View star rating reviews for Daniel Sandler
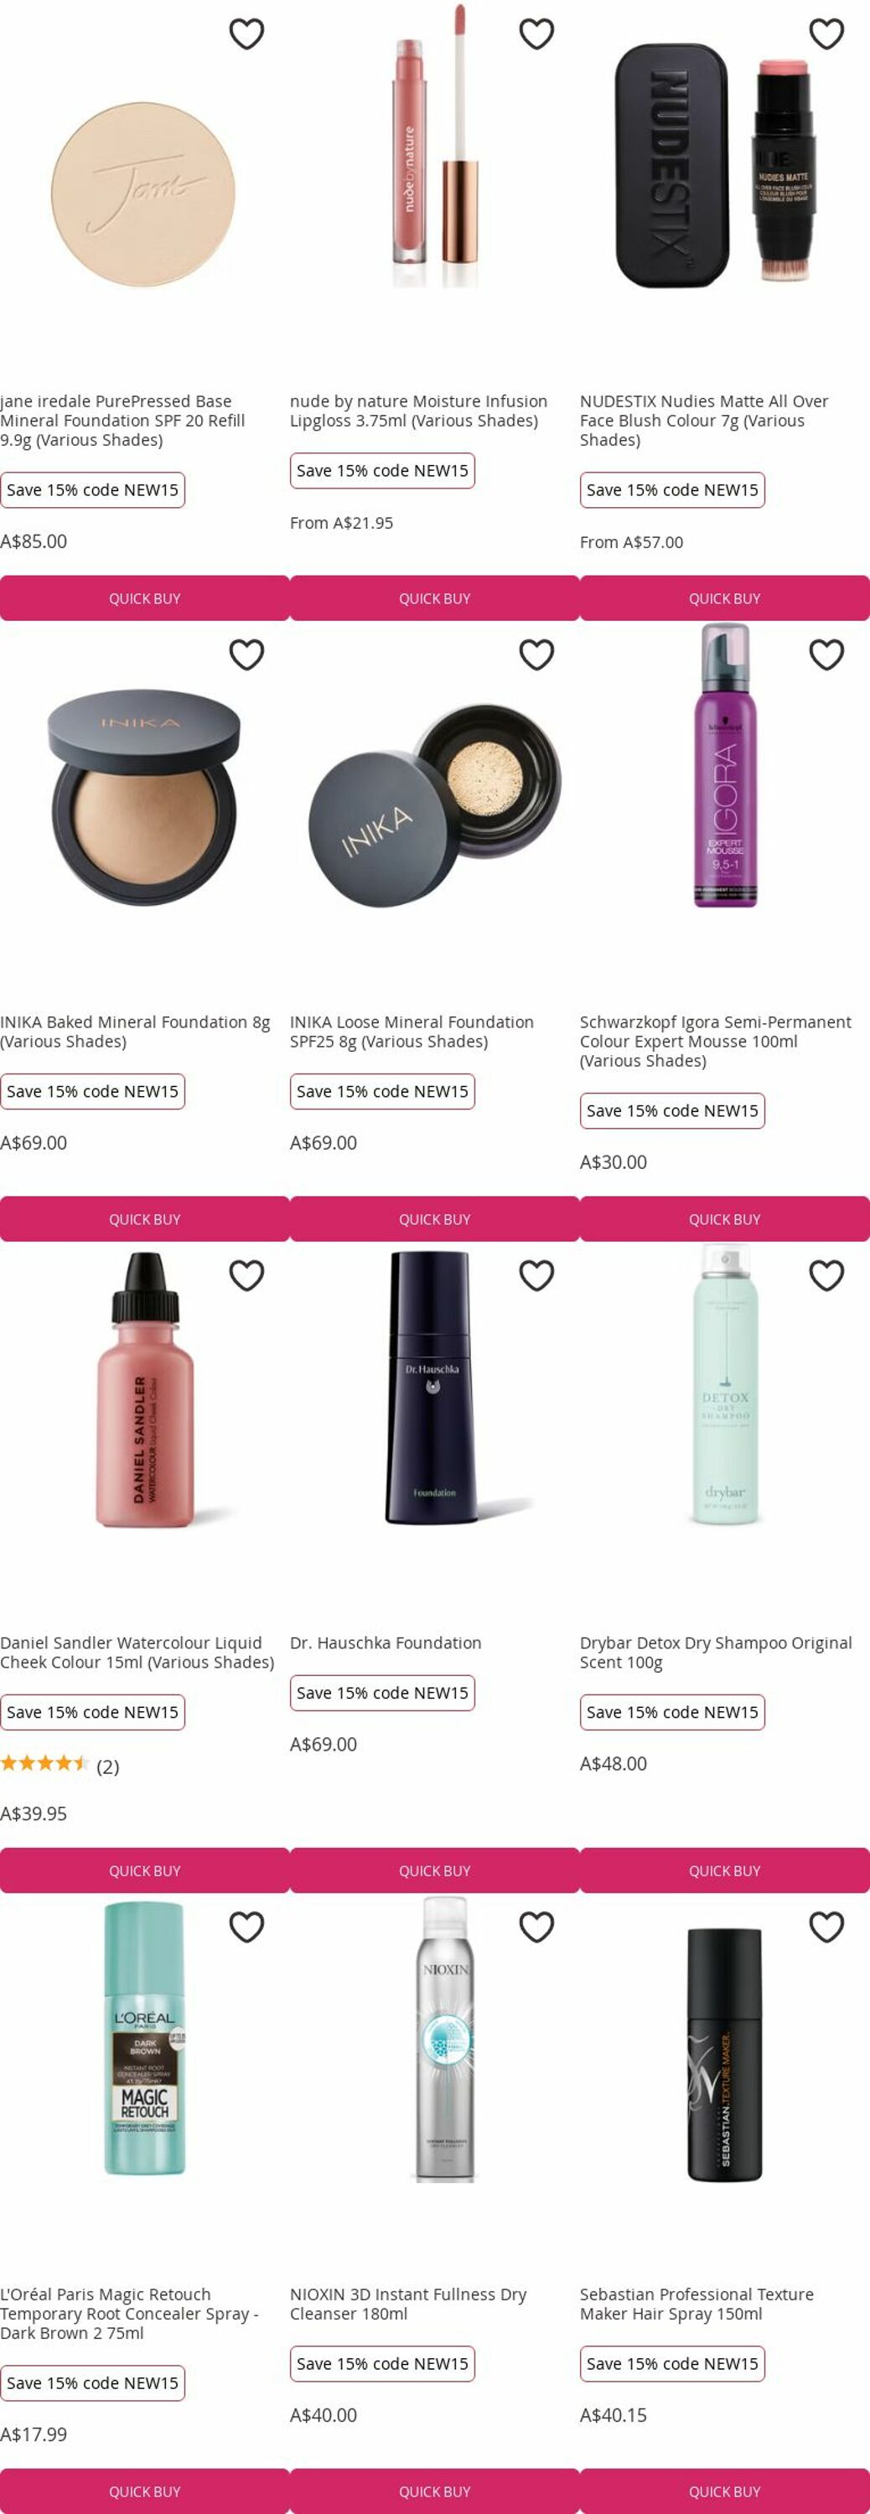Image resolution: width=870 pixels, height=2514 pixels. [60, 1766]
